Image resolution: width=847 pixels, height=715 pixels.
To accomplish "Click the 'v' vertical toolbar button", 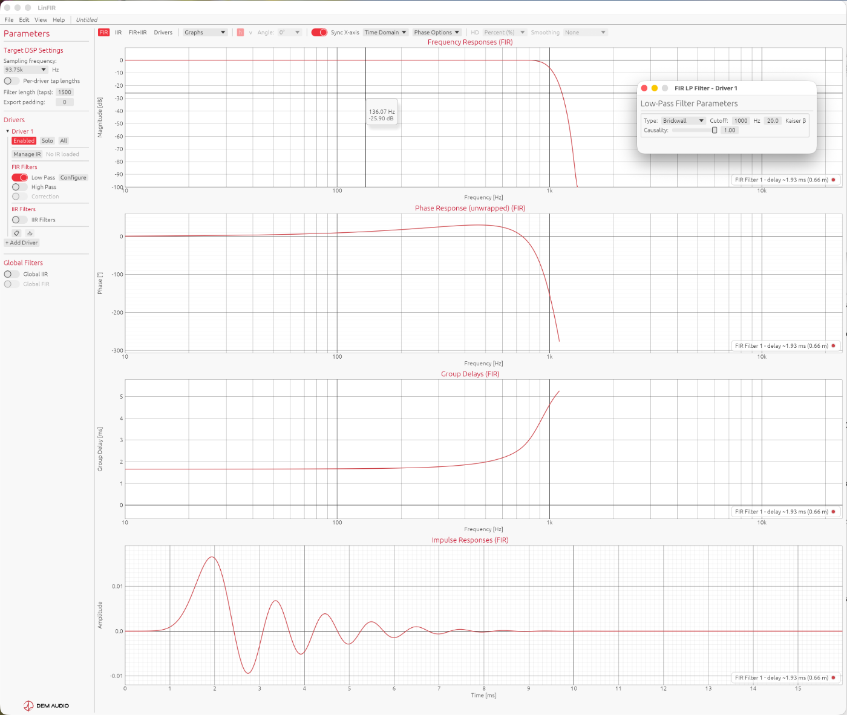I will point(250,33).
